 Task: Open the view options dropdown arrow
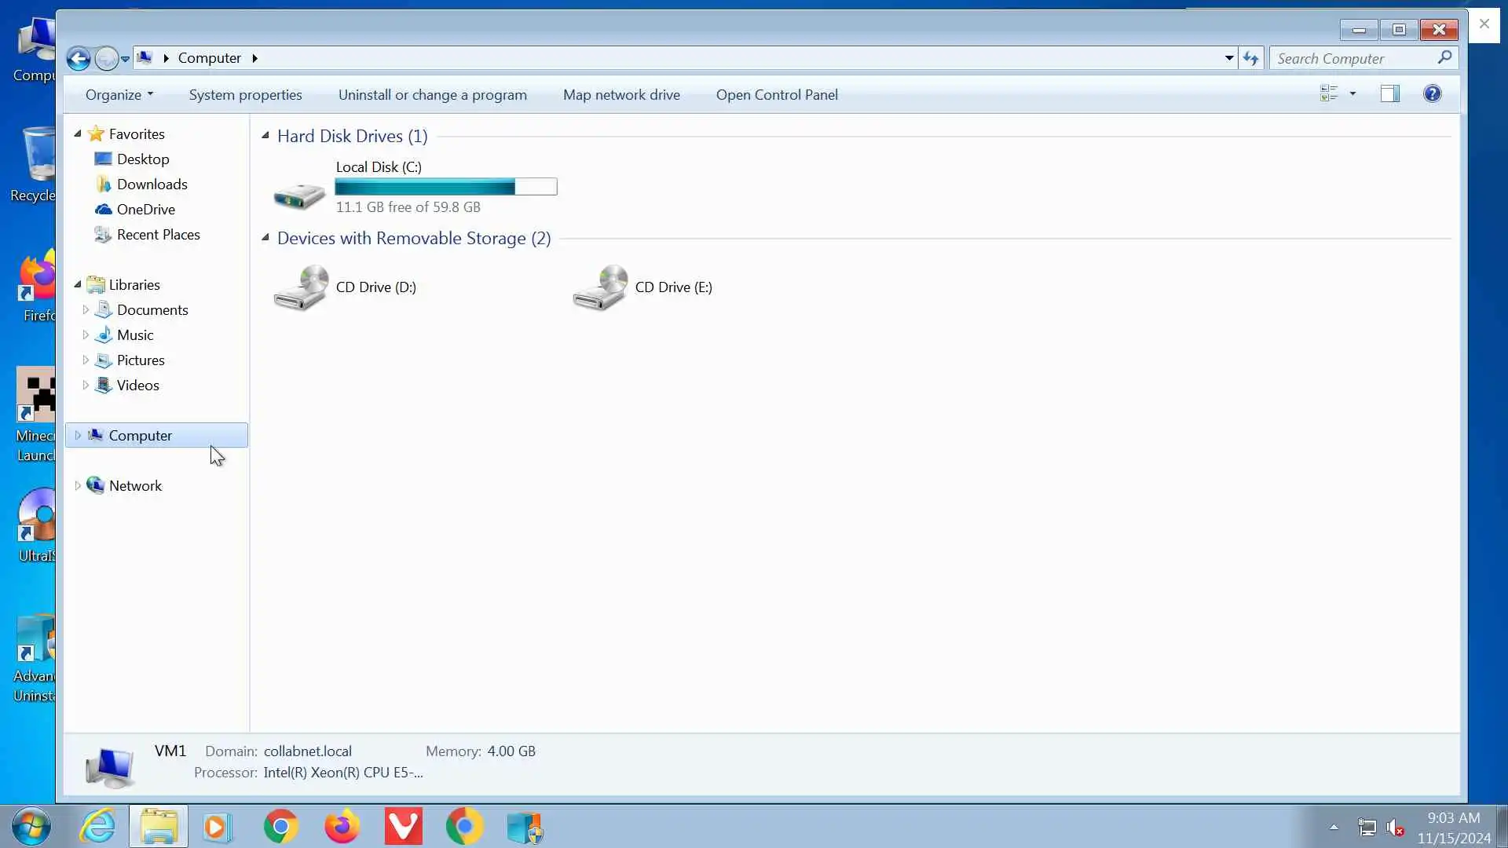tap(1352, 94)
